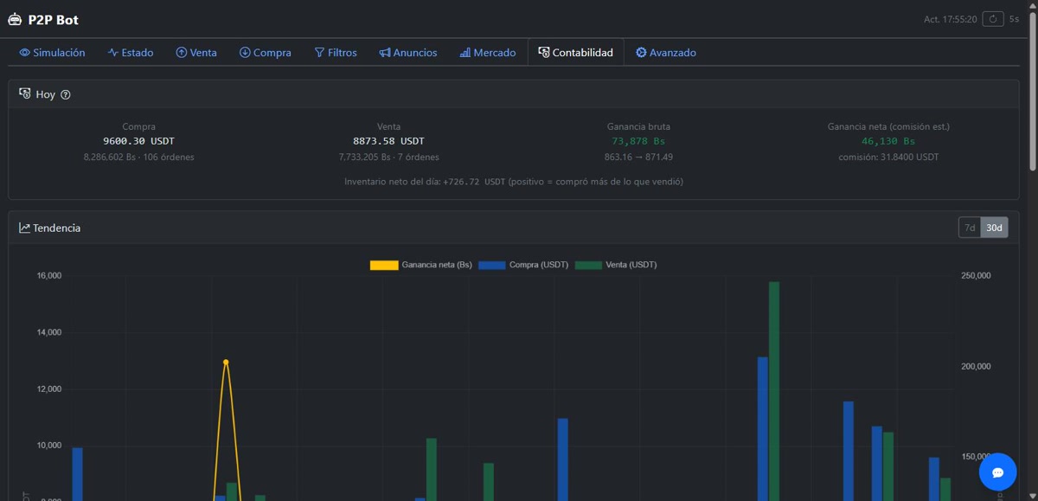
Task: Click the page vertical scrollbar
Action: point(1032,251)
